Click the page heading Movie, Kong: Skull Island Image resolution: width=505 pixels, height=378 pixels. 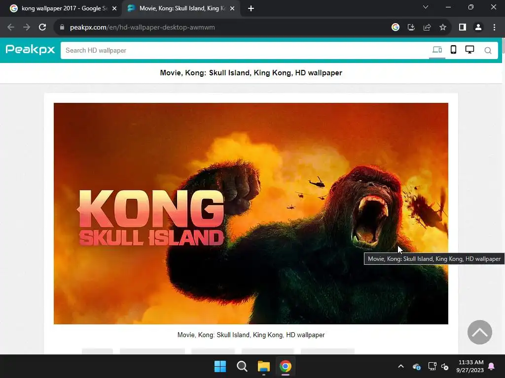click(251, 73)
